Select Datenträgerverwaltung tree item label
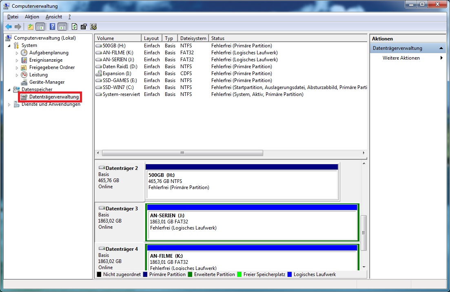This screenshot has height=292, width=450. tap(54, 97)
